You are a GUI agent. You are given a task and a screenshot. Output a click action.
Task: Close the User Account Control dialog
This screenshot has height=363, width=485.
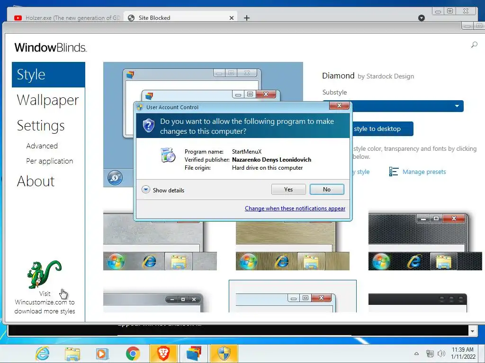(x=339, y=105)
